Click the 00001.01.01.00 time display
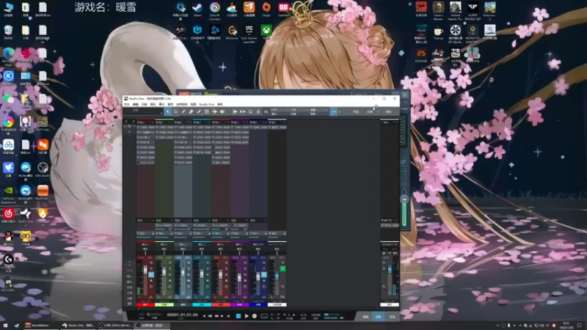This screenshot has height=330, width=587. tap(182, 315)
